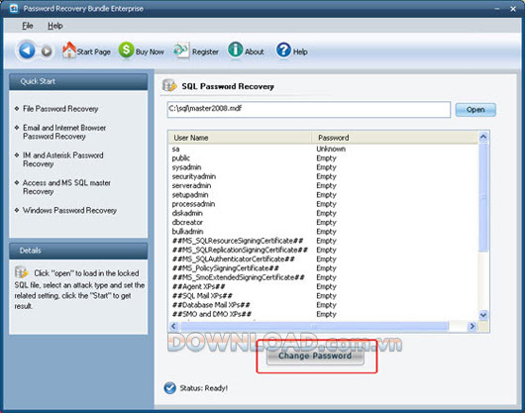This screenshot has height=413, width=525.
Task: Select the bulkadmin row
Action: (323, 232)
